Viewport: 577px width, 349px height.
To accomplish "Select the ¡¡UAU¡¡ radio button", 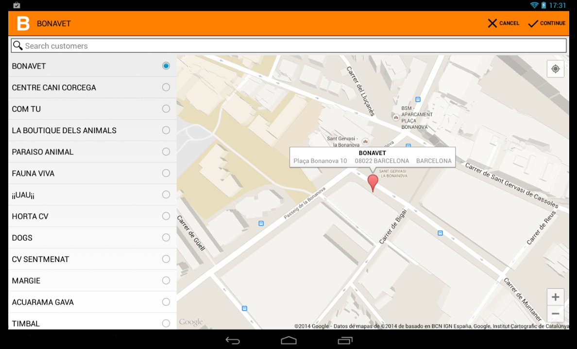I will coord(166,195).
